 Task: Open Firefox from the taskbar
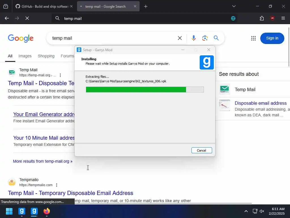(x=47, y=211)
